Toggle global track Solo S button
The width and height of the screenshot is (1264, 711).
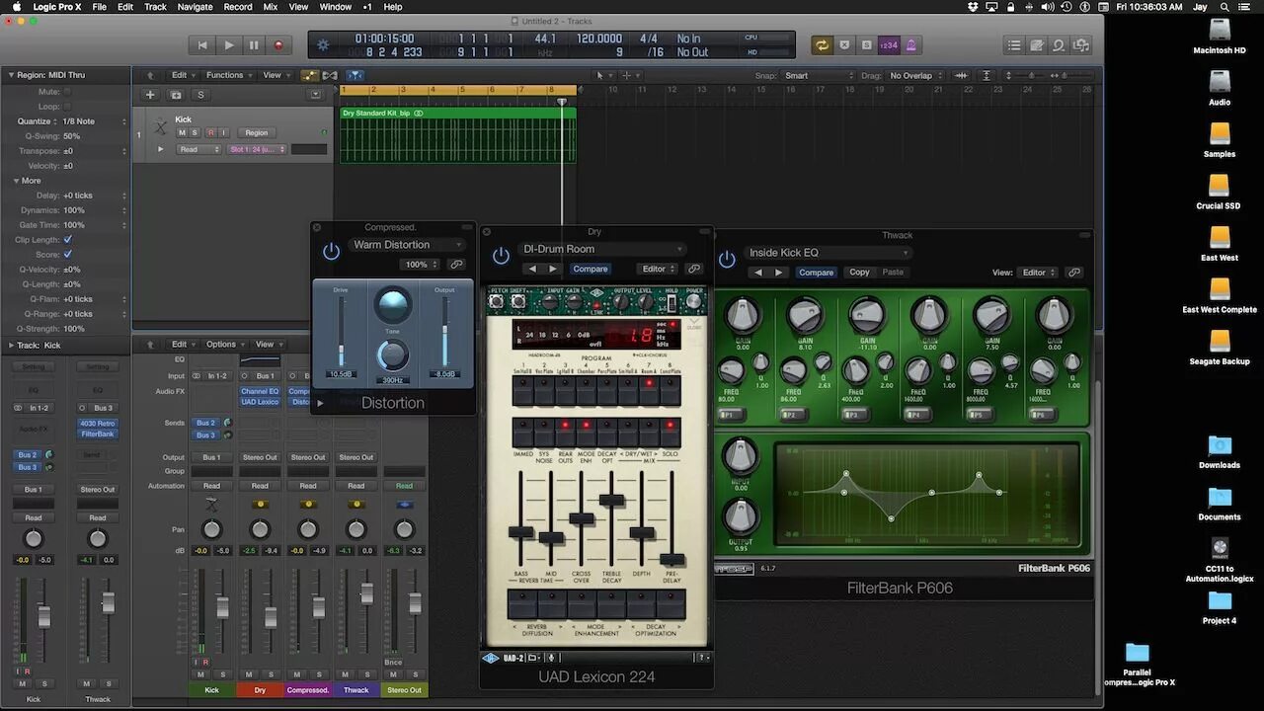tap(200, 95)
